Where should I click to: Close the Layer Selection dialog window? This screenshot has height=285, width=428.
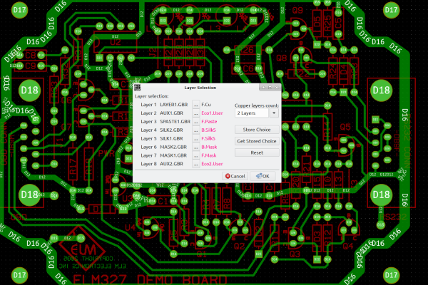(277, 88)
